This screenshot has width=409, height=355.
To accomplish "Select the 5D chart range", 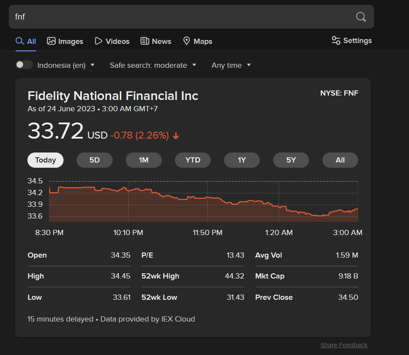I will tap(95, 160).
